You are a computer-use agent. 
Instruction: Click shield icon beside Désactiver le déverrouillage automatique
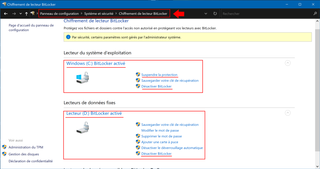[x=138, y=147]
